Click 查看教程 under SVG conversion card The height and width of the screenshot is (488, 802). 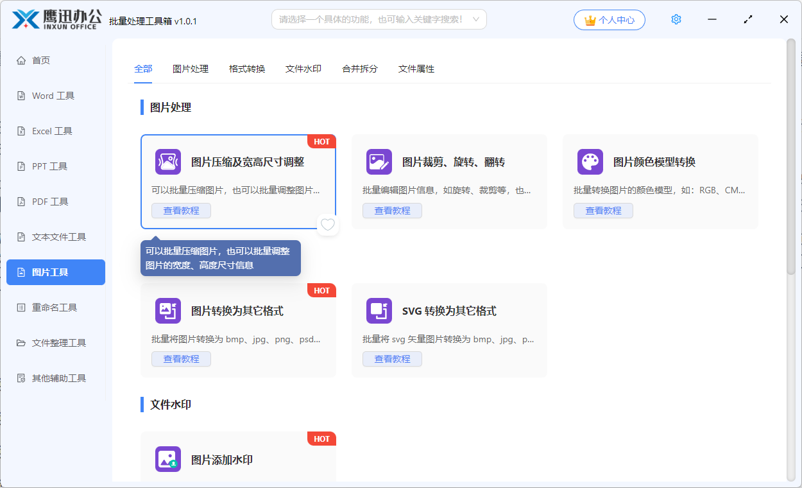[392, 359]
